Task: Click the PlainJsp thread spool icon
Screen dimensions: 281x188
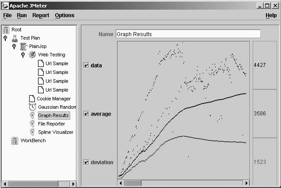Action: click(x=23, y=46)
